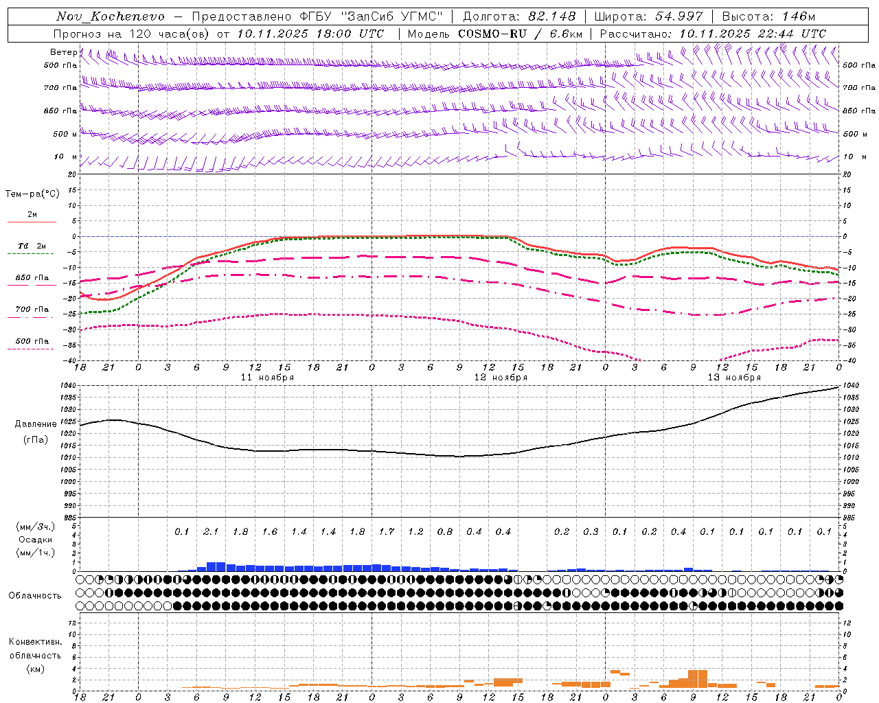879x703 pixels.
Task: Click the (мм/1ч.) unit label
Action: (36, 553)
